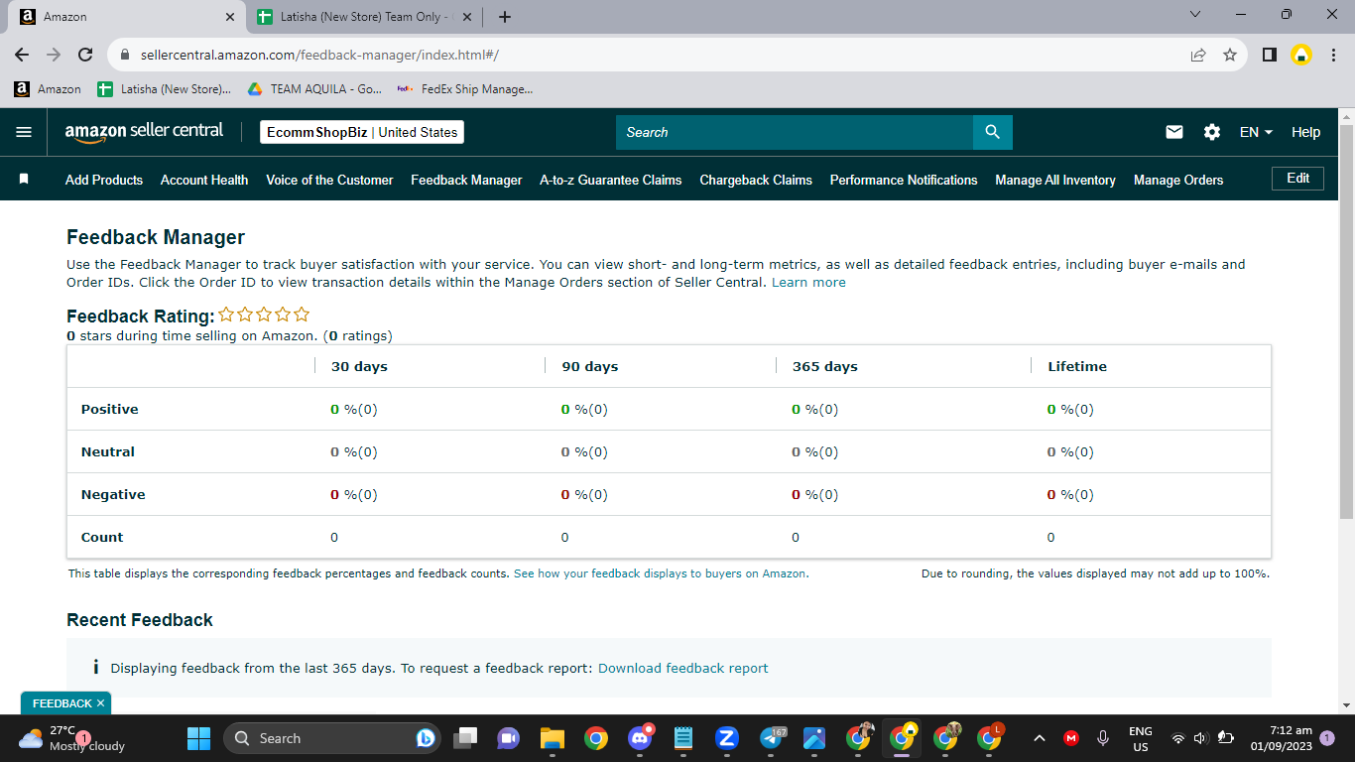Open A-to-z Guarantee Claims
The width and height of the screenshot is (1355, 762).
click(611, 180)
